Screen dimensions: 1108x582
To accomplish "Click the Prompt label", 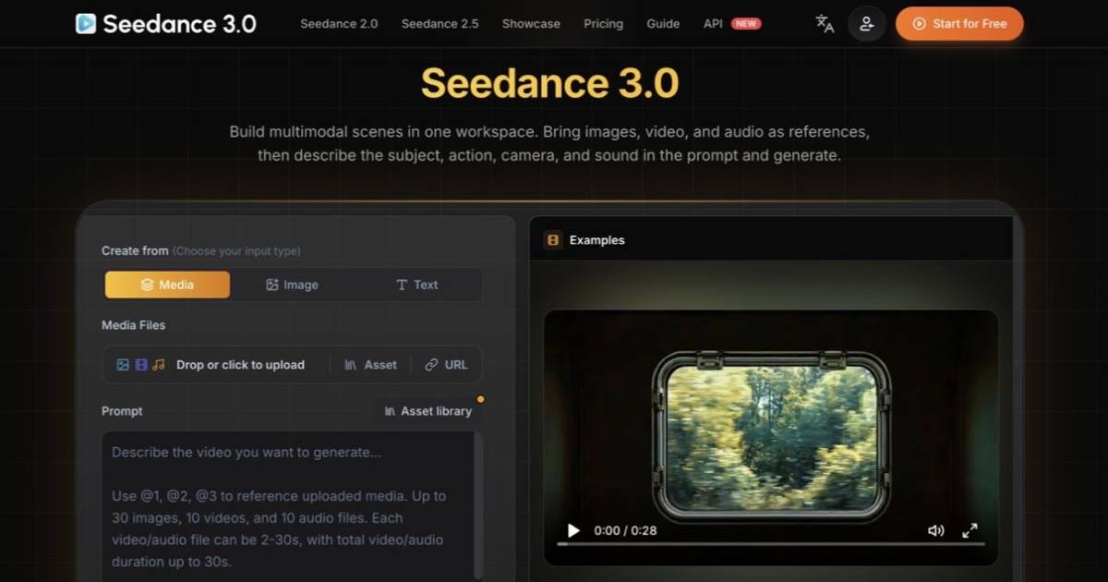I will 122,411.
